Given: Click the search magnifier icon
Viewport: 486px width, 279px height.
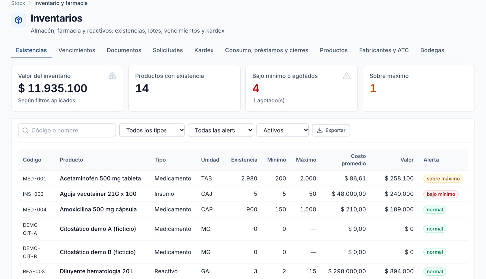Looking at the screenshot, I should pyautogui.click(x=26, y=130).
